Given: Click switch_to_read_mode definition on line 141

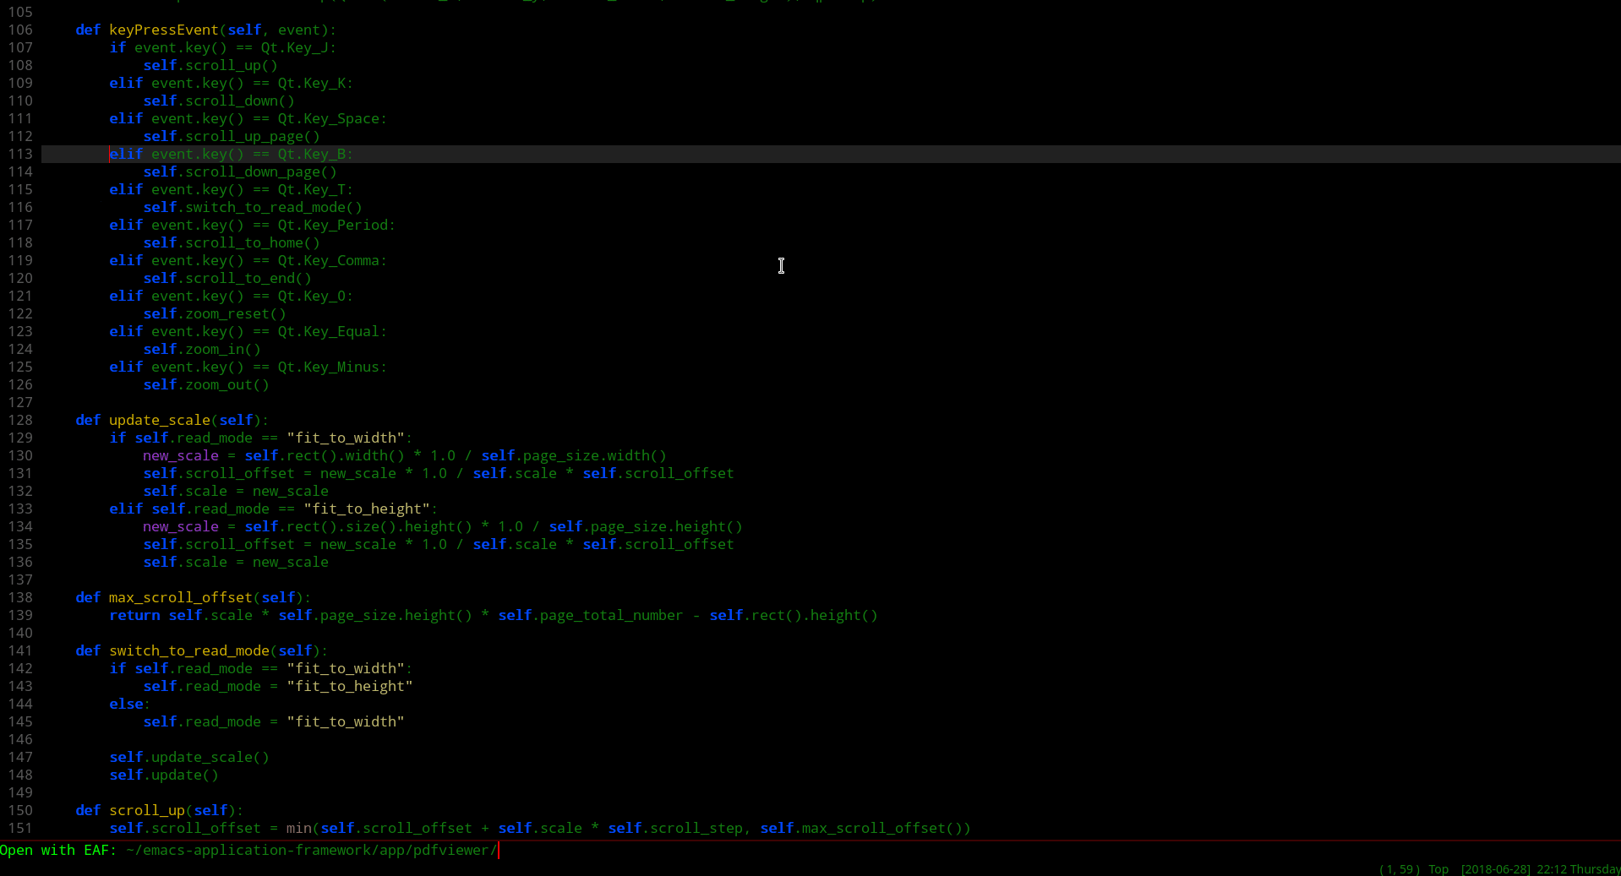Looking at the screenshot, I should (x=188, y=650).
